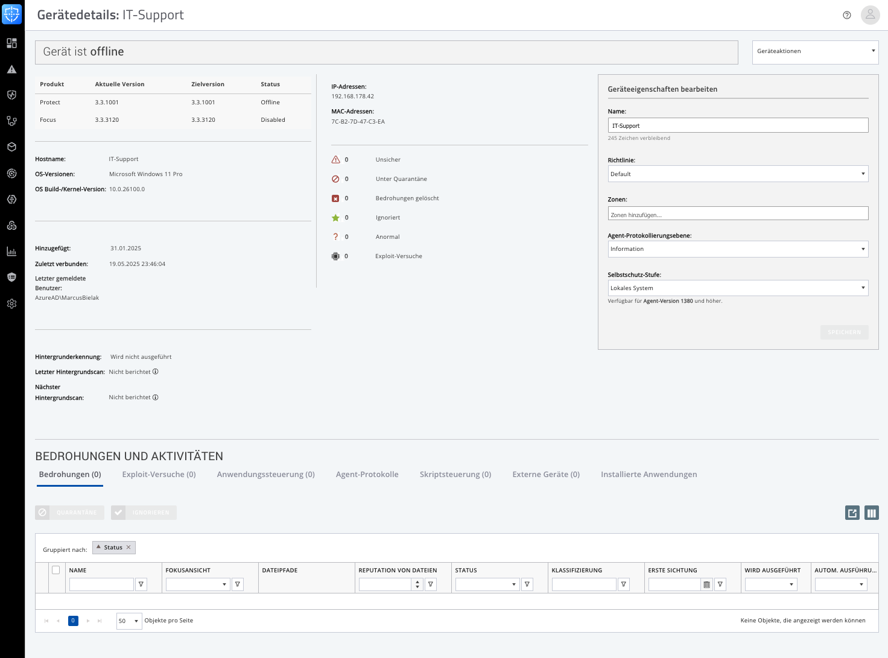Remove the Status grouping chip

(x=128, y=547)
